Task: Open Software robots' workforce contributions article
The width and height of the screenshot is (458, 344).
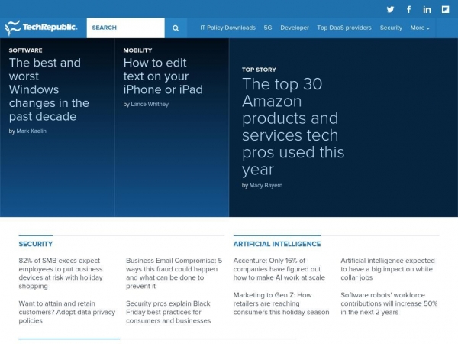Action: pyautogui.click(x=389, y=303)
